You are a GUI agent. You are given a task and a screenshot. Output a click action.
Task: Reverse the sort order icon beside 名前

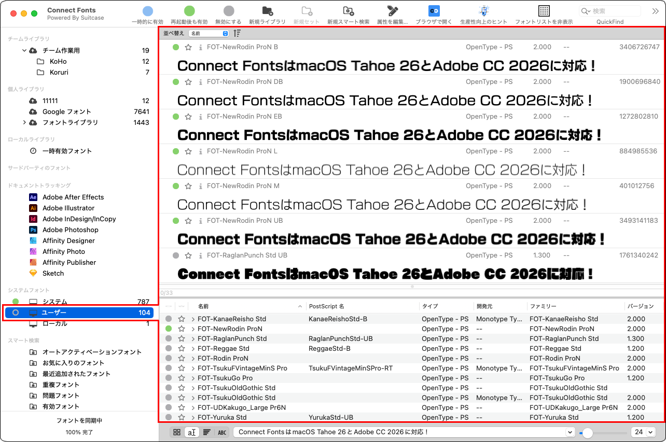(237, 33)
